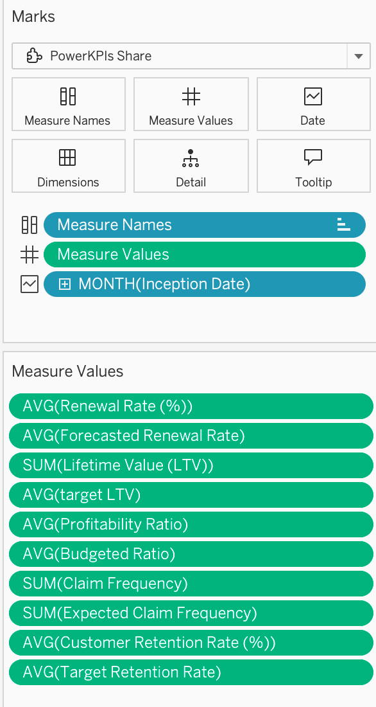
Task: Click the green Measure Values pill in Marks
Action: click(205, 255)
